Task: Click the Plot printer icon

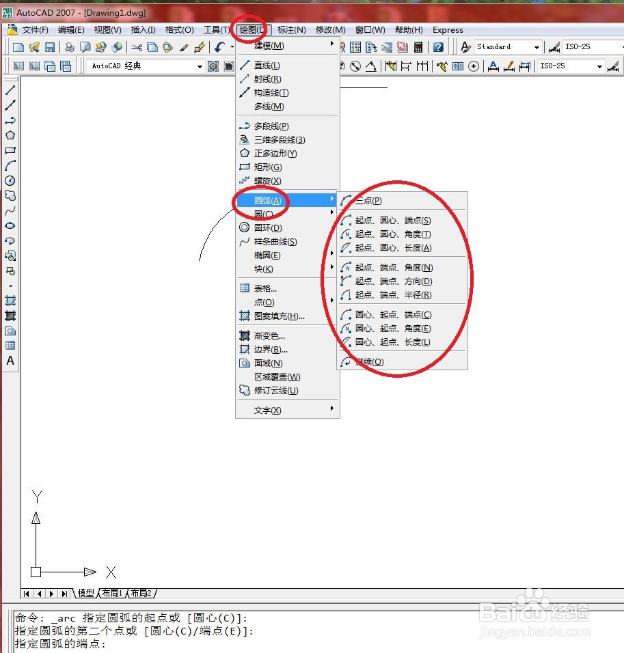Action: tap(70, 47)
